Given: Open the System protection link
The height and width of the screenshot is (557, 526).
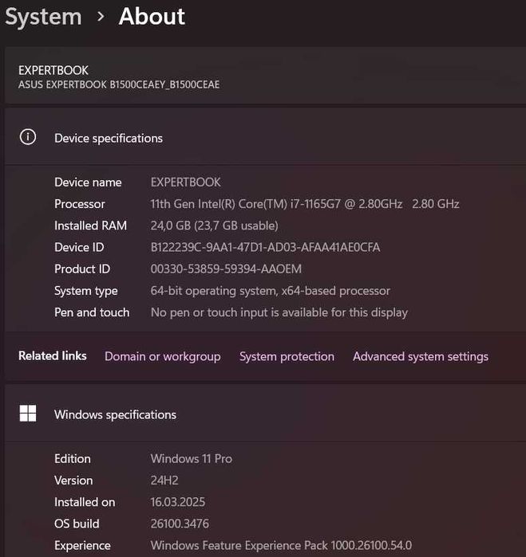Looking at the screenshot, I should tap(287, 356).
